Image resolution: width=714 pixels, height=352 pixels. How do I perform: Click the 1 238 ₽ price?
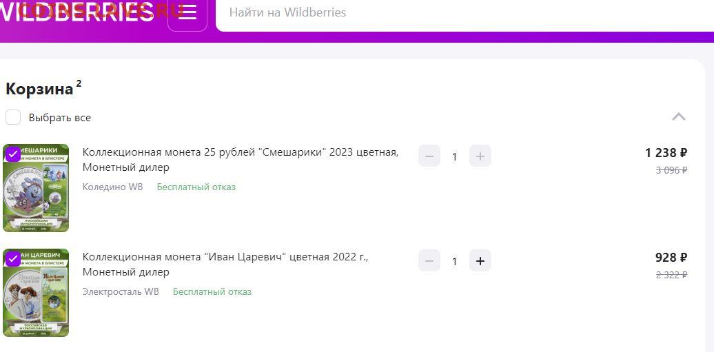(666, 153)
